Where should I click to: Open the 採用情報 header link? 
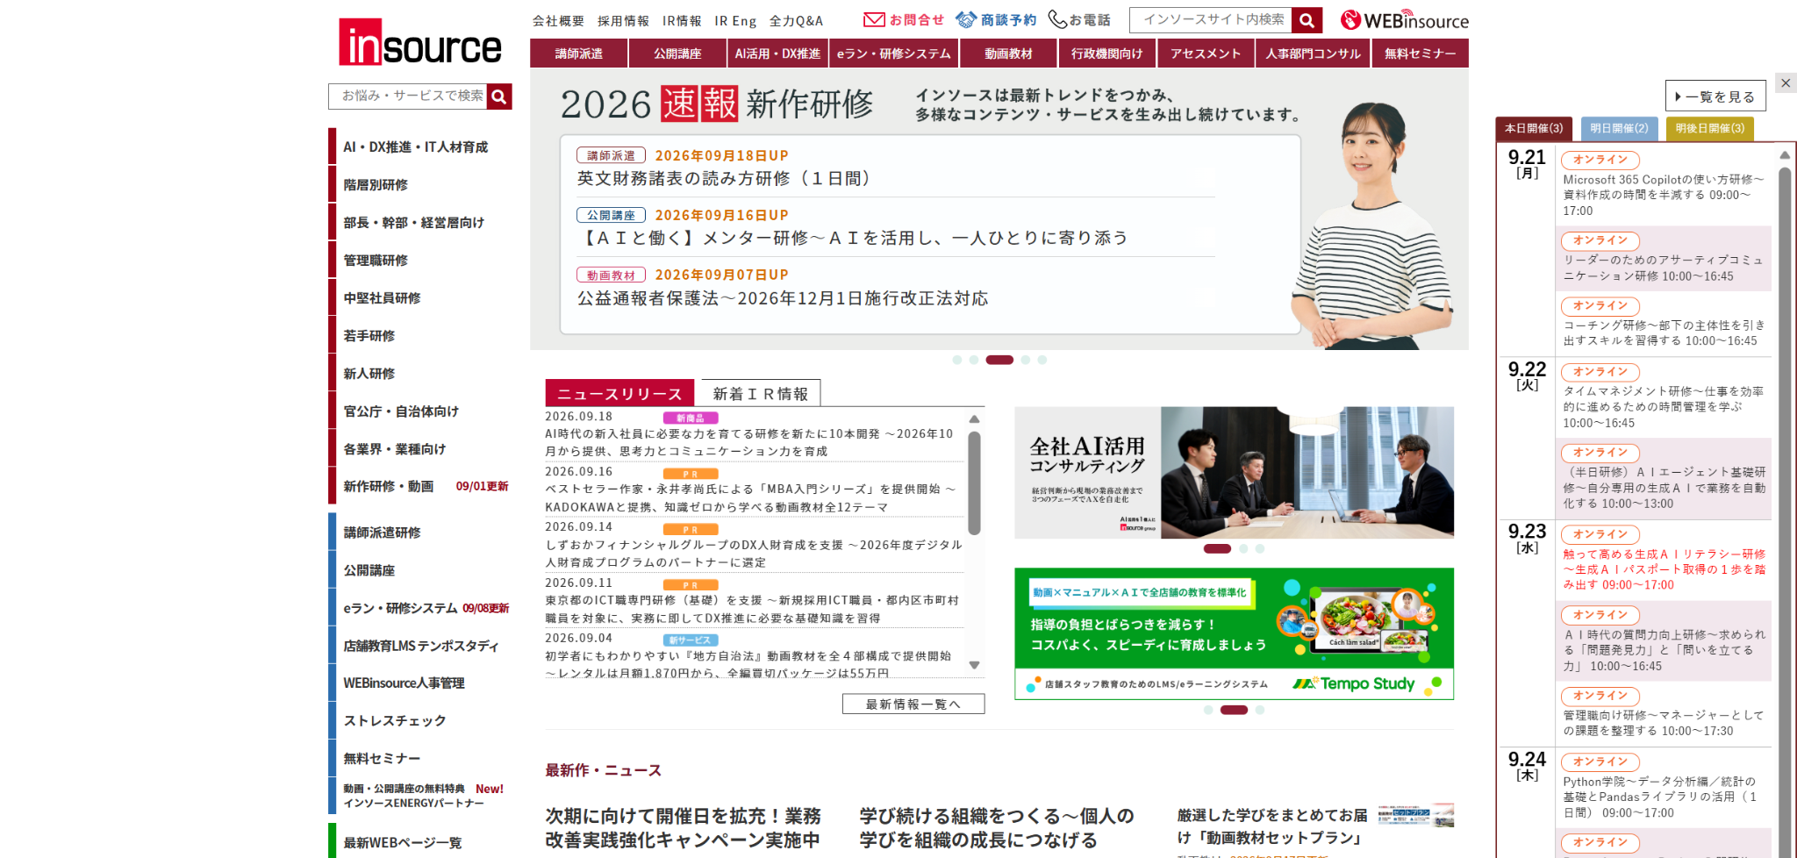point(623,21)
